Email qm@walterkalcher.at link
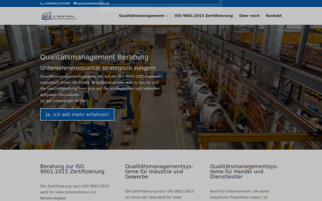Viewport: 322px width, 201px height. tap(93, 4)
